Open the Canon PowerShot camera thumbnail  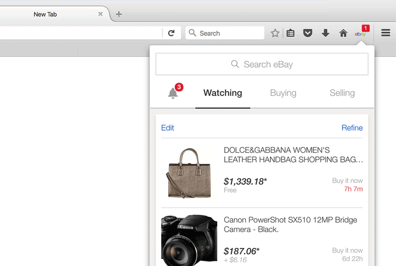tap(189, 240)
